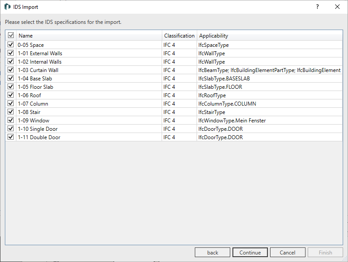348x262 pixels.
Task: Select the '1-01 External Walls' name
Action: click(x=40, y=53)
